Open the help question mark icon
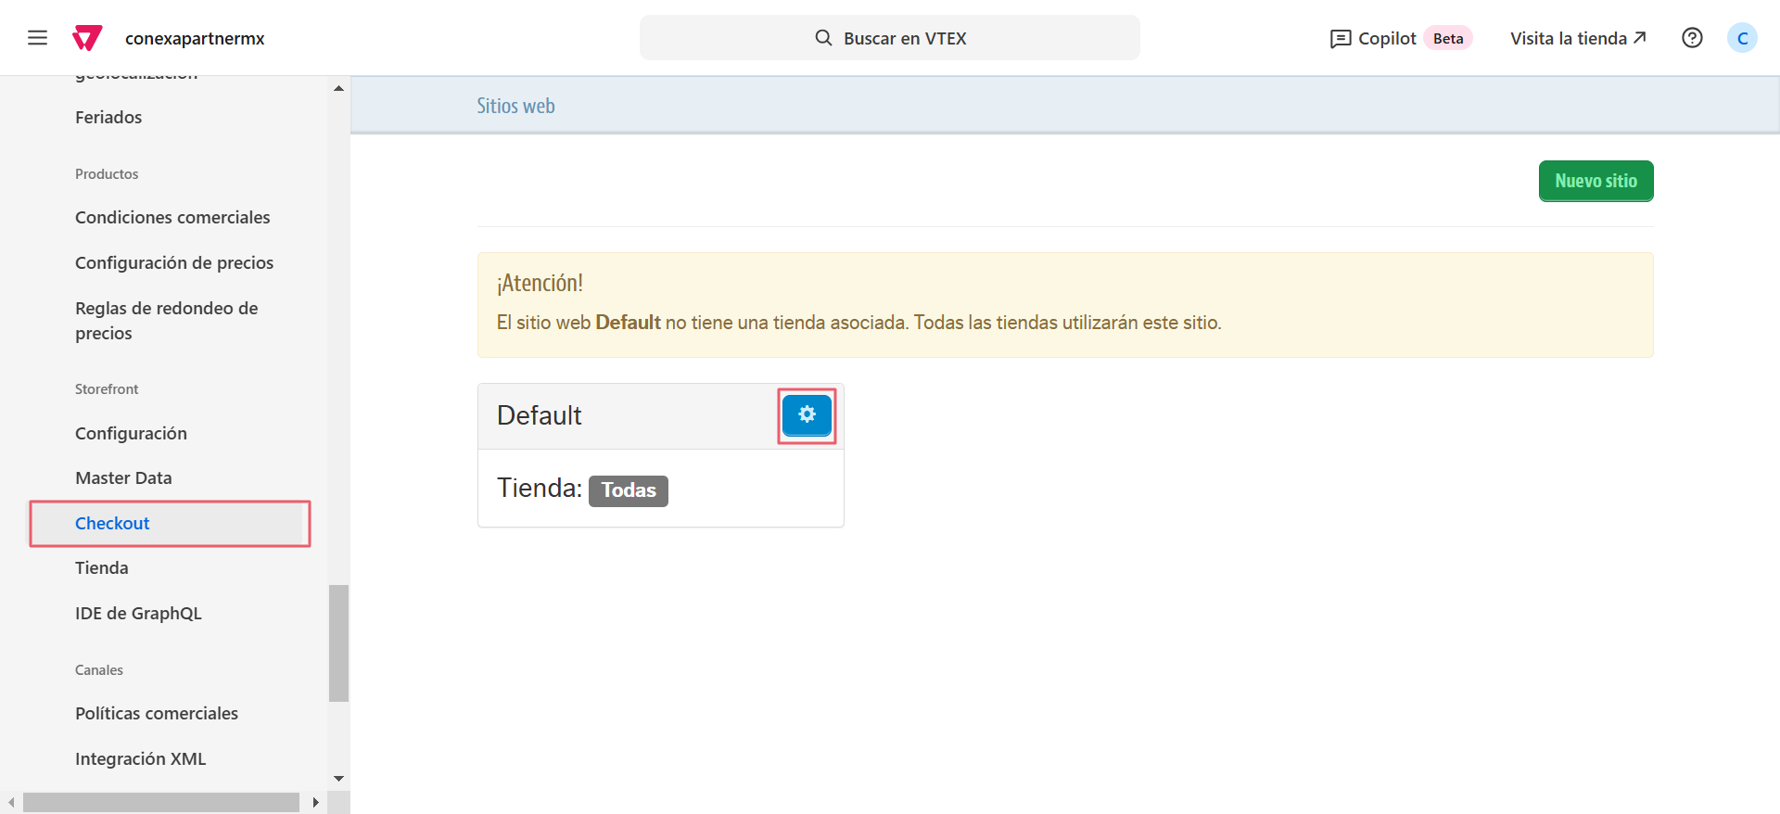This screenshot has height=814, width=1780. pos(1692,38)
